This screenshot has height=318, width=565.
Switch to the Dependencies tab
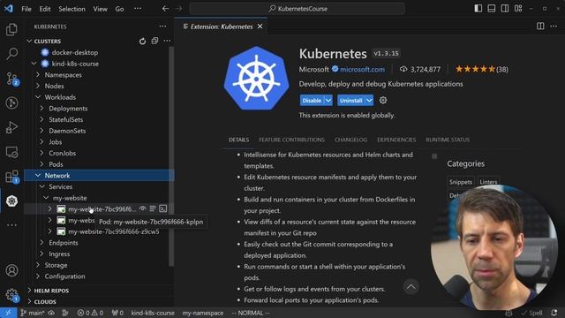[x=396, y=140]
